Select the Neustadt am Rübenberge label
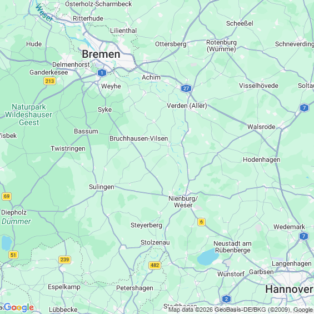Screen dimensions: 314x314 pos(232,247)
